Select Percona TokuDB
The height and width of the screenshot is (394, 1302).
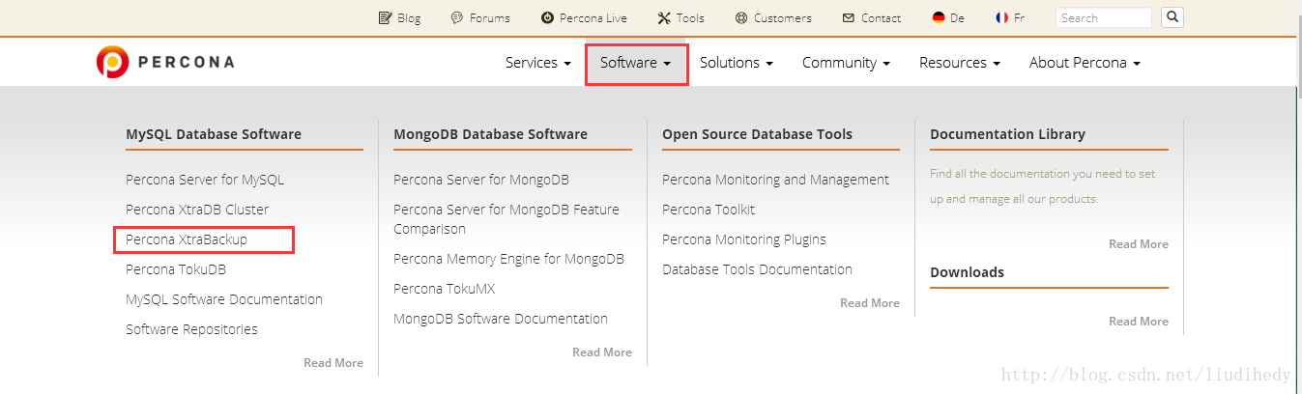coord(176,269)
